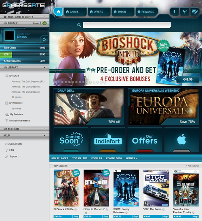The image size is (202, 221).
Task: Buy BioShock Infinite for €49.99
Action: coord(76,217)
